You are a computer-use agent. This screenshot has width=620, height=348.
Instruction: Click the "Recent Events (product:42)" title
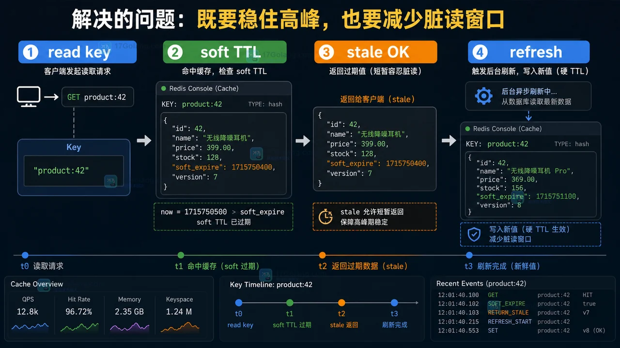(481, 284)
